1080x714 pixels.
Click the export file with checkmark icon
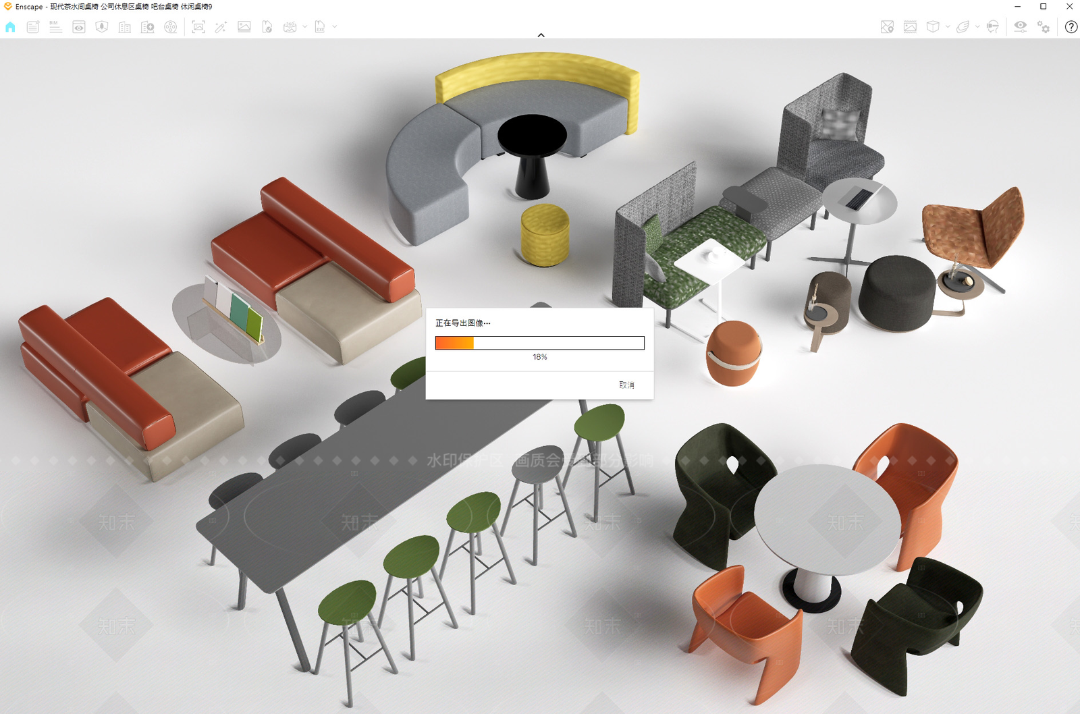point(267,27)
